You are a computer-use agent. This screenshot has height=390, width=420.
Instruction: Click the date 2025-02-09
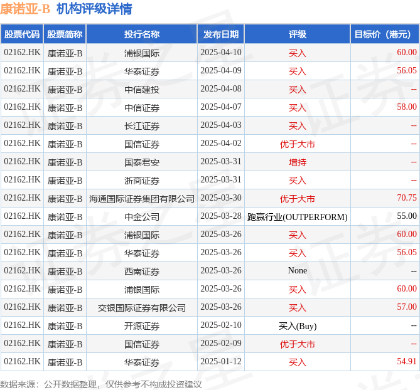221,344
